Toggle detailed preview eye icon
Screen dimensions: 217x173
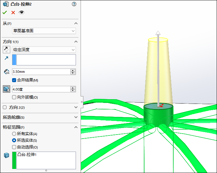point(21,12)
